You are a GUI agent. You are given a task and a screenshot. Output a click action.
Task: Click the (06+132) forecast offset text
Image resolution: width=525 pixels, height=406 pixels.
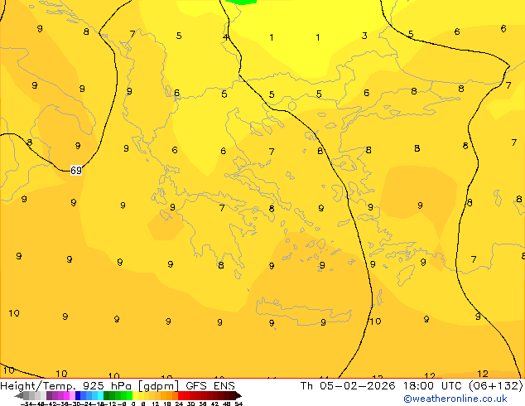click(x=495, y=385)
